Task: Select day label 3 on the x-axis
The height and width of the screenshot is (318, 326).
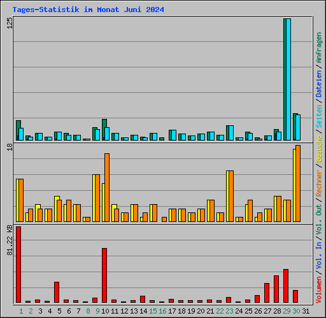Action: click(40, 311)
